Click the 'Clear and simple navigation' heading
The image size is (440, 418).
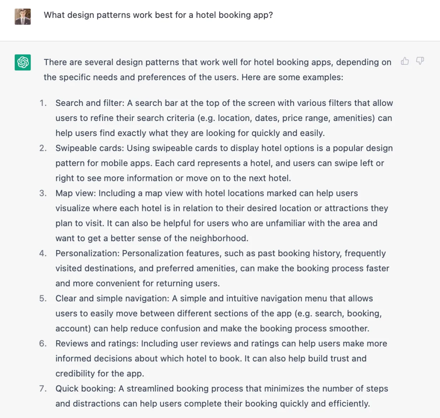112,299
